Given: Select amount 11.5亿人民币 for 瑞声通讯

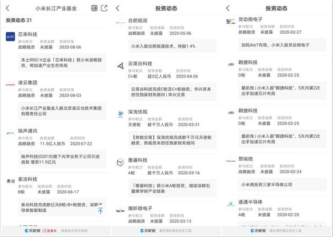Looking at the screenshot, I should pyautogui.click(x=52, y=144).
